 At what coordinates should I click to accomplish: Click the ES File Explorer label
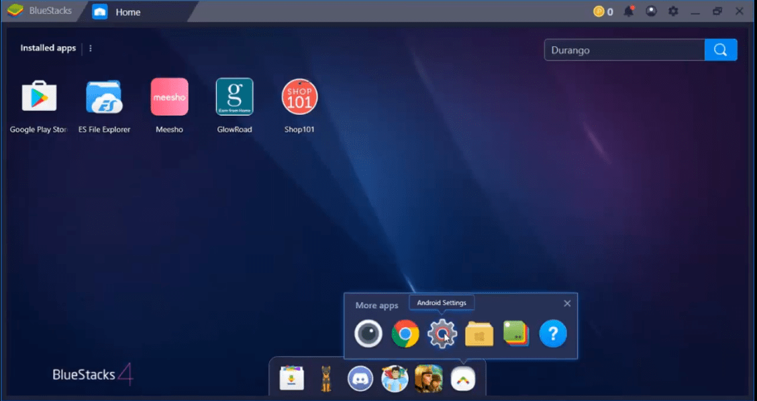pyautogui.click(x=104, y=130)
